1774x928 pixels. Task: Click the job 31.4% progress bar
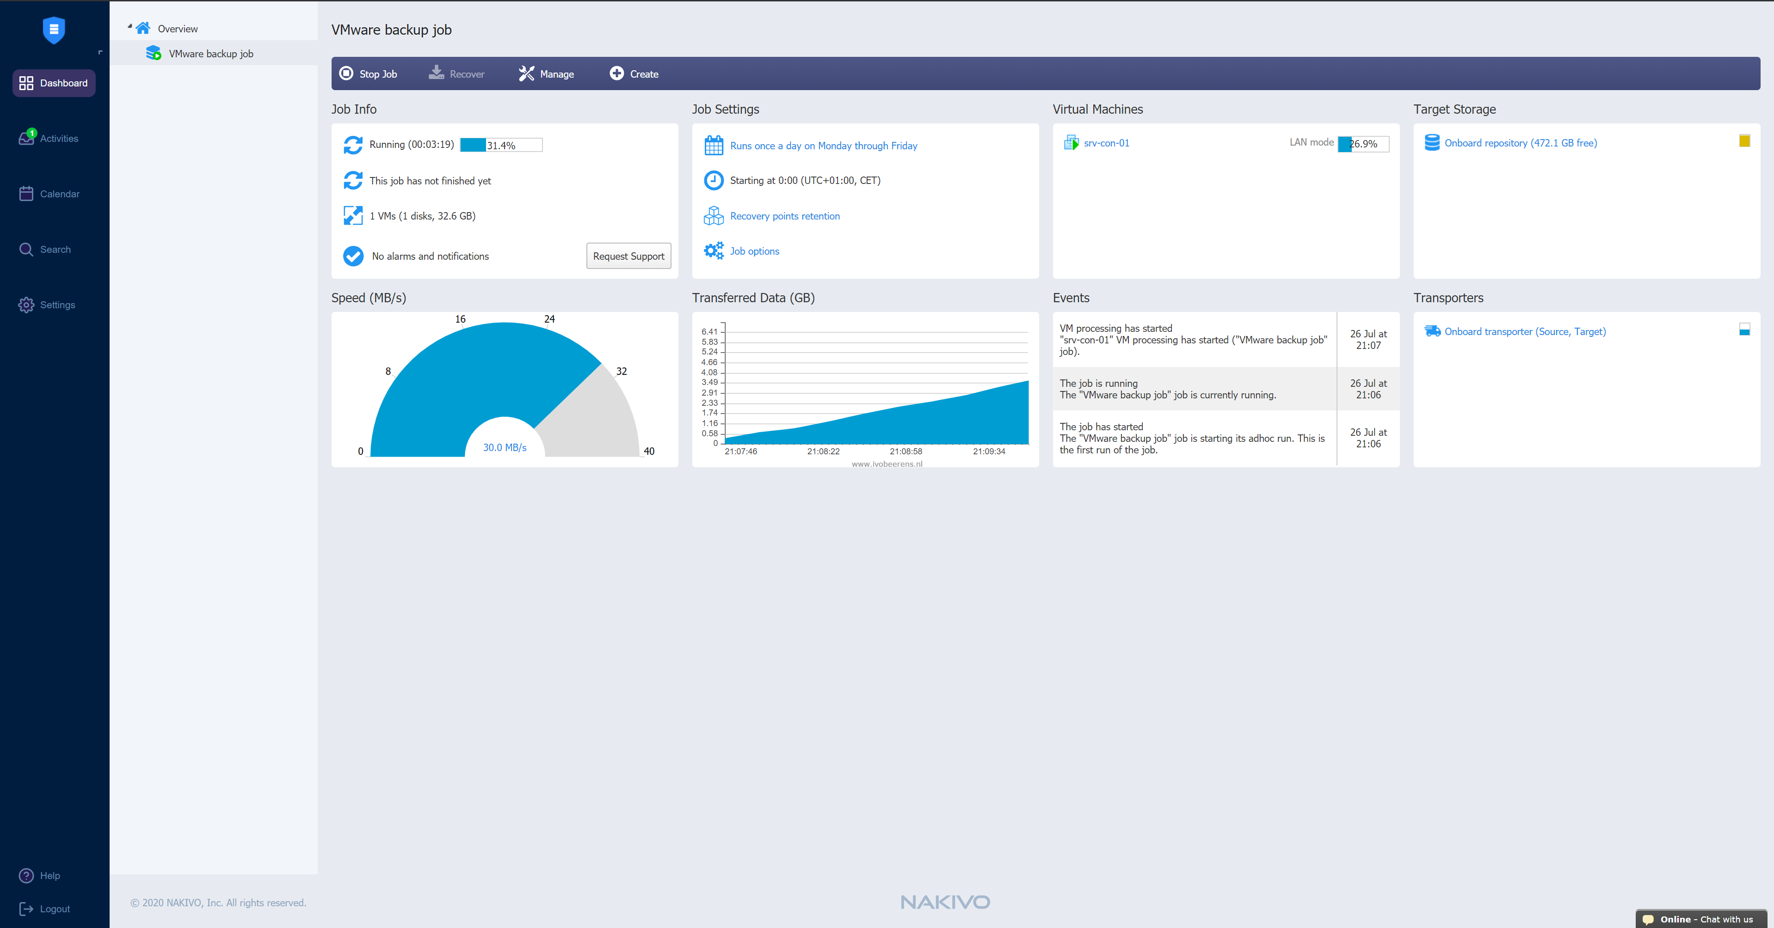[x=501, y=145]
